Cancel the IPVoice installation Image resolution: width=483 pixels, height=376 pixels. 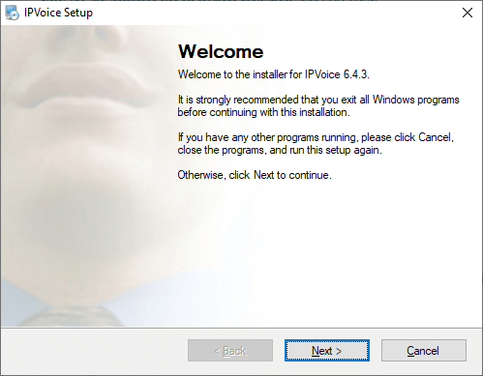(x=424, y=350)
